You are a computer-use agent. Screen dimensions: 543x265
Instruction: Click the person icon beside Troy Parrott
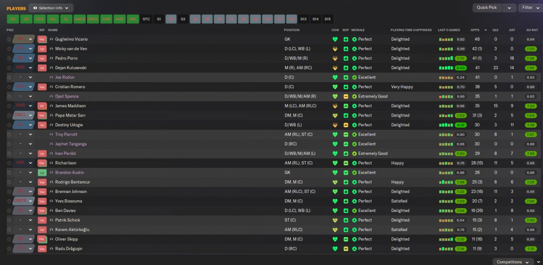52,134
